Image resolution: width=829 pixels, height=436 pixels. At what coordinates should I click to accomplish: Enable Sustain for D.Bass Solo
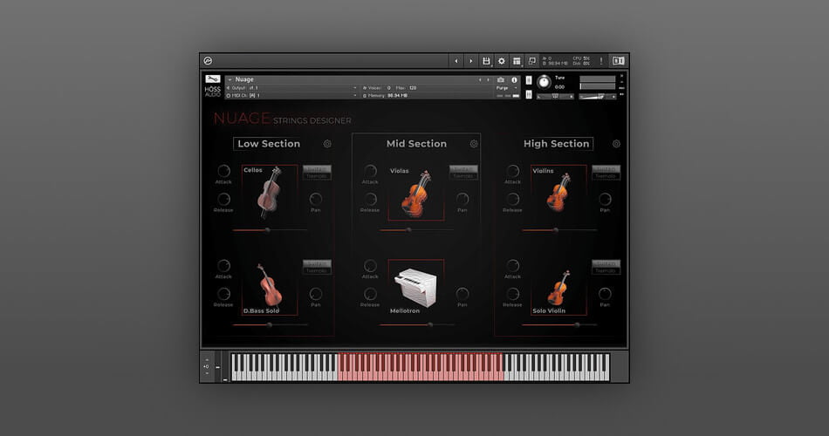pyautogui.click(x=317, y=263)
